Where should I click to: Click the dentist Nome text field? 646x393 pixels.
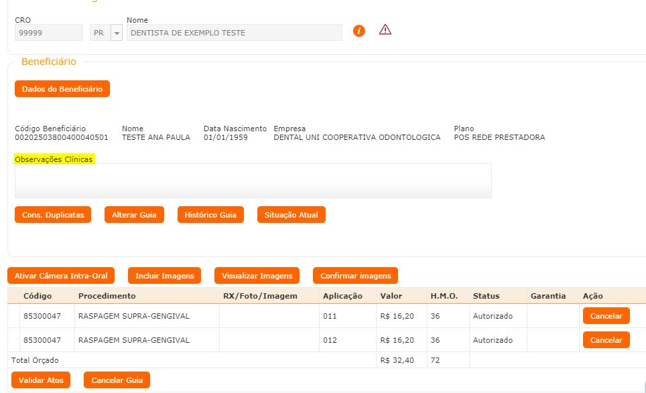coord(234,33)
